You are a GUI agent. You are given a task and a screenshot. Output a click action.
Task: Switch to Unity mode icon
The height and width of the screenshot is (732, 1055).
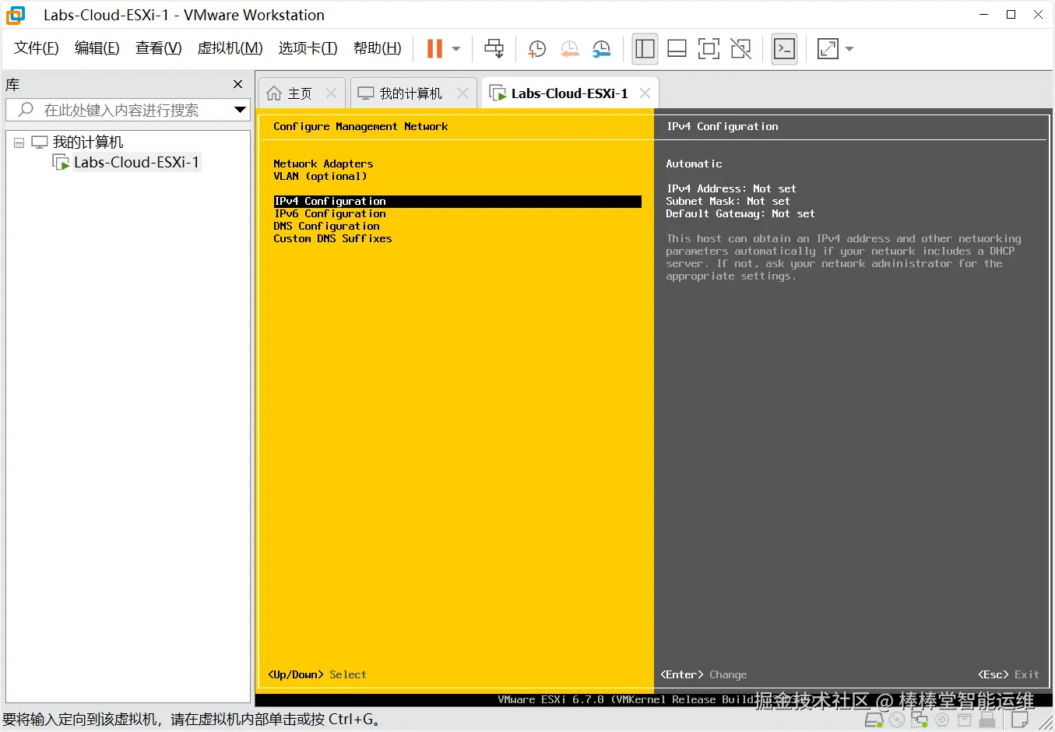[741, 48]
